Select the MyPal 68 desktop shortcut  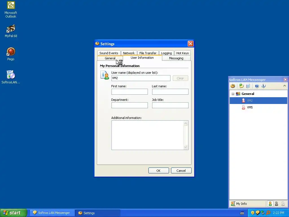[x=11, y=31]
